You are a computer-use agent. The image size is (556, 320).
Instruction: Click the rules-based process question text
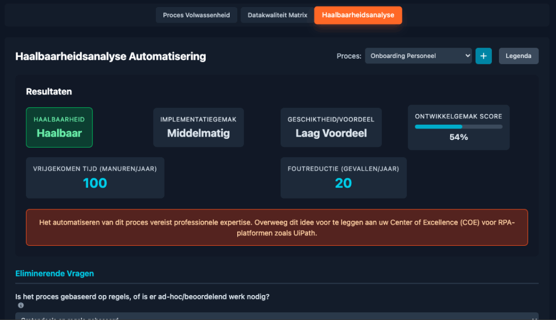coord(142,297)
